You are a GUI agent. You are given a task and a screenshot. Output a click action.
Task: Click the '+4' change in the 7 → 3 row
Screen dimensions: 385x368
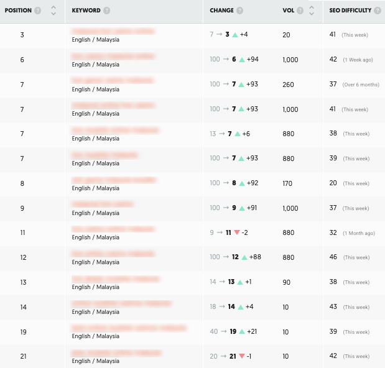click(244, 34)
